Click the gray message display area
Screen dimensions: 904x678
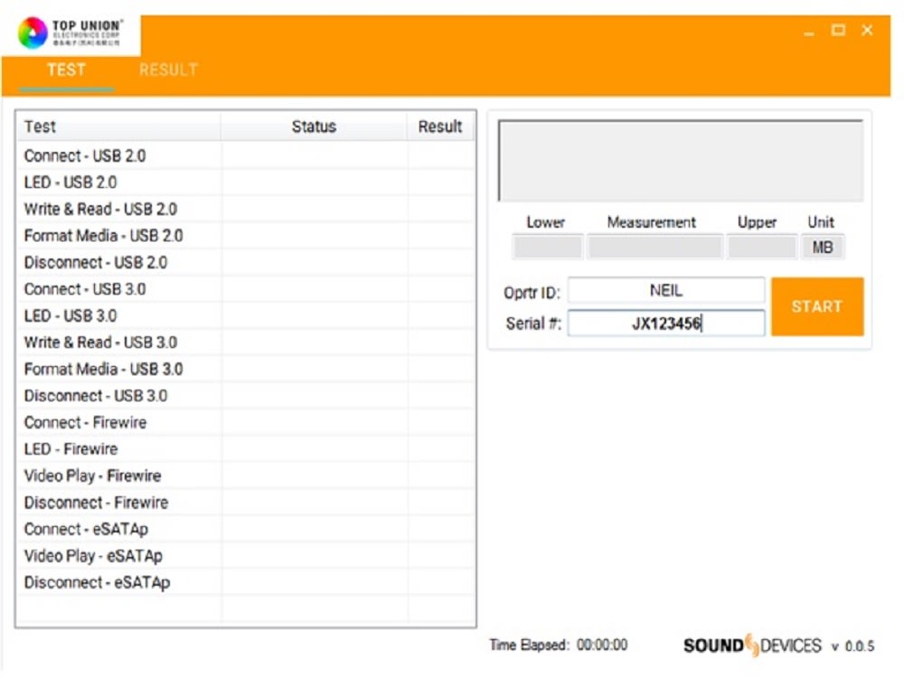pos(681,160)
